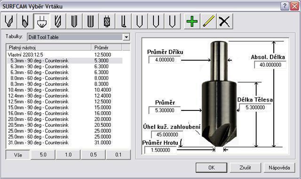Click the green plus add tool icon
The image size is (301, 179).
[x=192, y=21]
